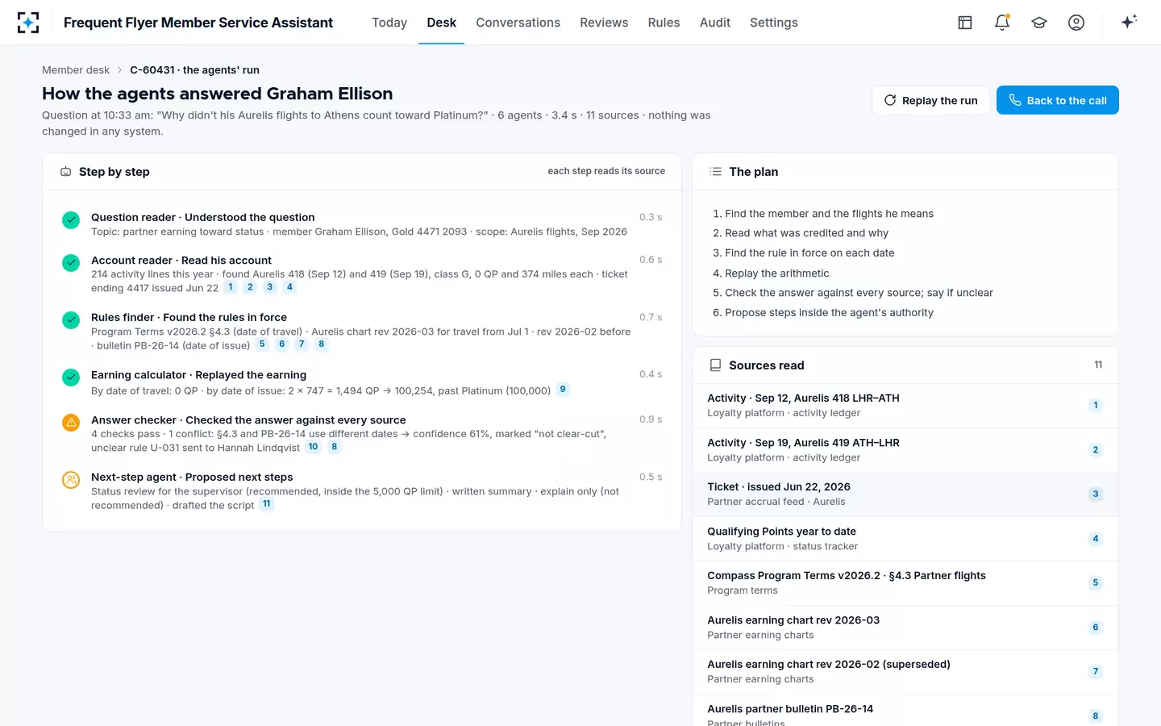Viewport: 1161px width, 726px height.
Task: Open Compass Program Terms v2026.2 §4.3 source
Action: (x=905, y=583)
